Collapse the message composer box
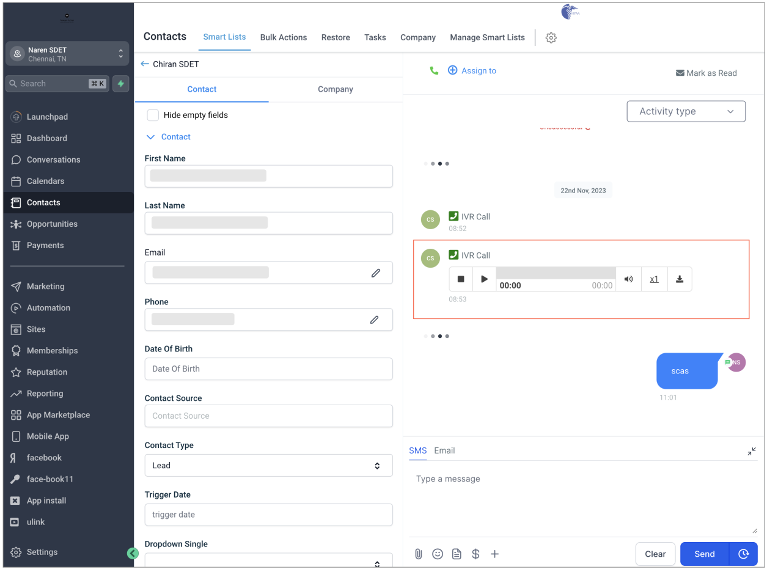Screen dimensions: 767x569 pos(752,451)
